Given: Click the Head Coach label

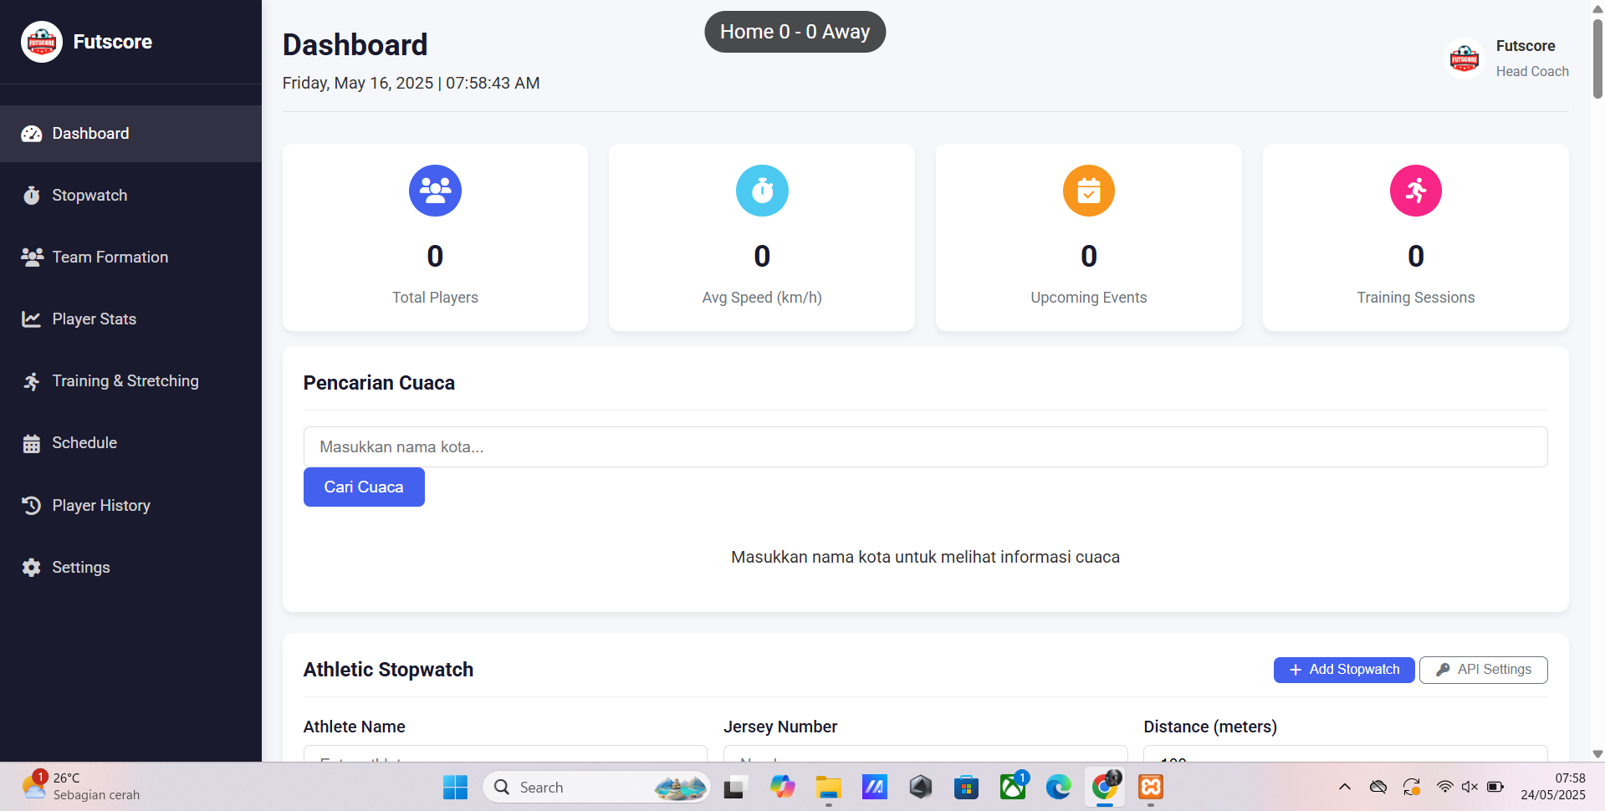Looking at the screenshot, I should [x=1532, y=72].
